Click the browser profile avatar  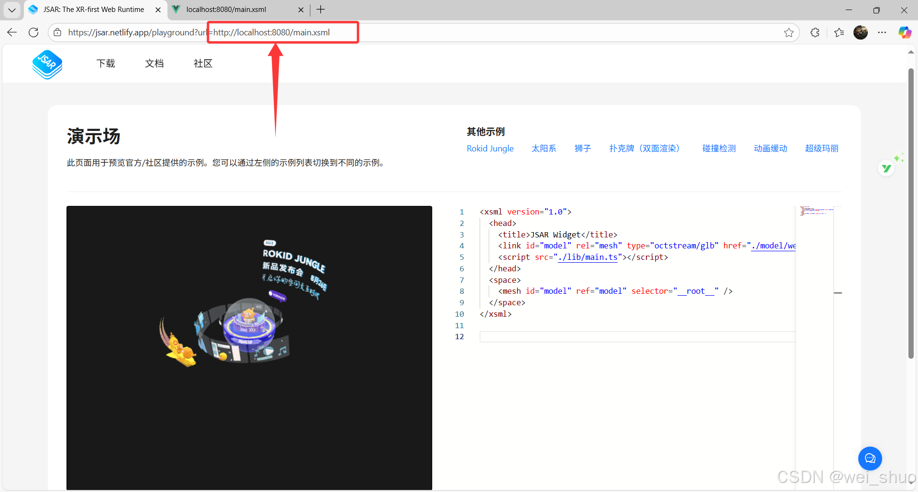click(x=861, y=32)
